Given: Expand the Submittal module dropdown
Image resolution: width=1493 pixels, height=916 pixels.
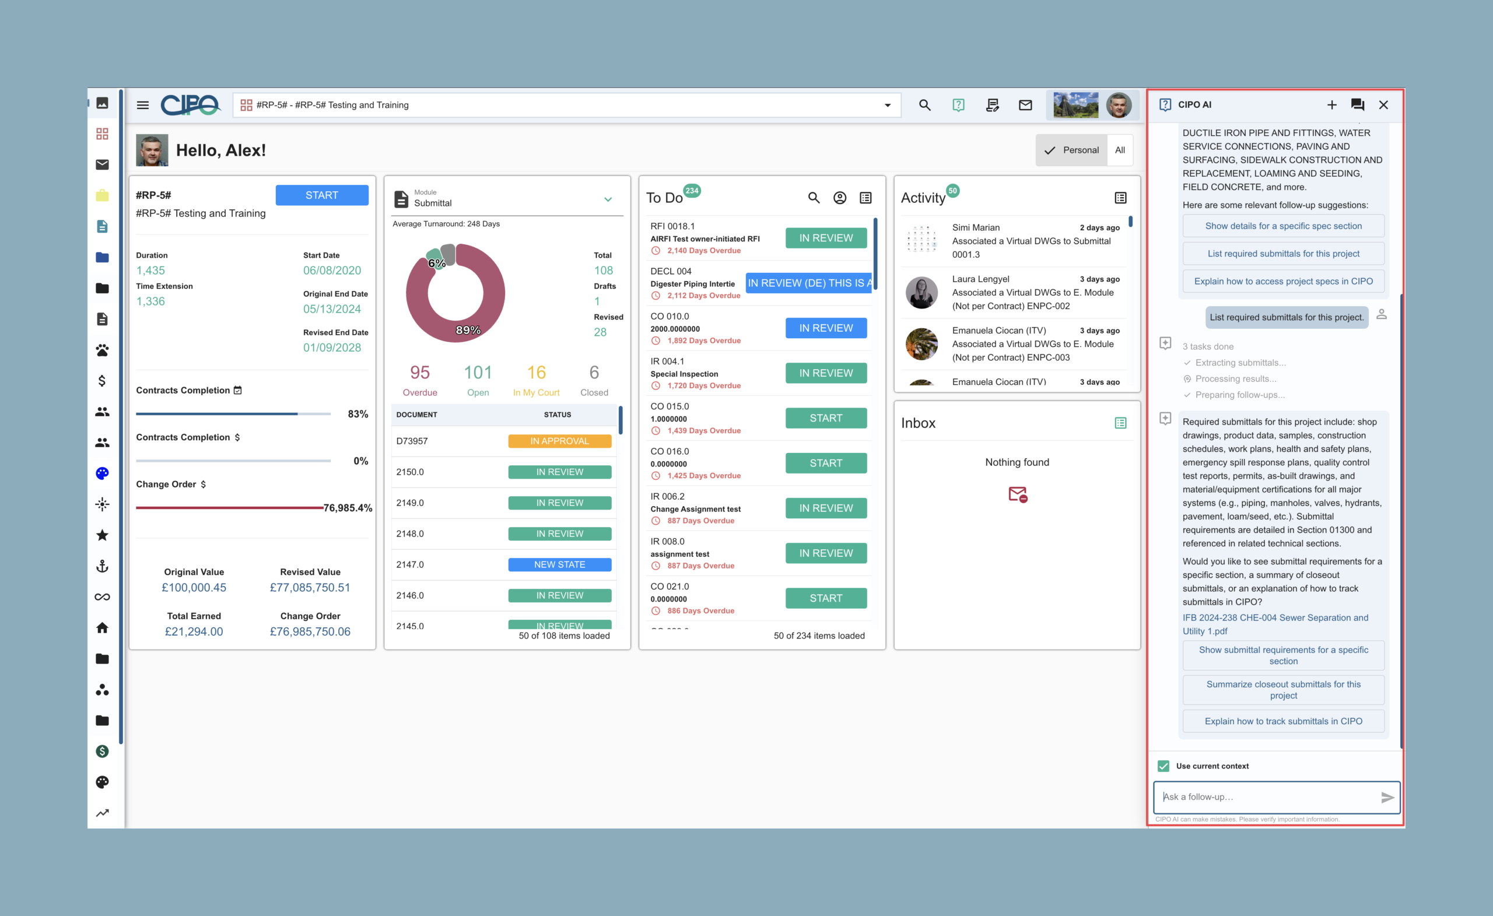Looking at the screenshot, I should (608, 199).
